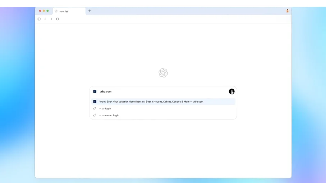Minimize the window with the yellow button
The height and width of the screenshot is (183, 326).
[44, 11]
